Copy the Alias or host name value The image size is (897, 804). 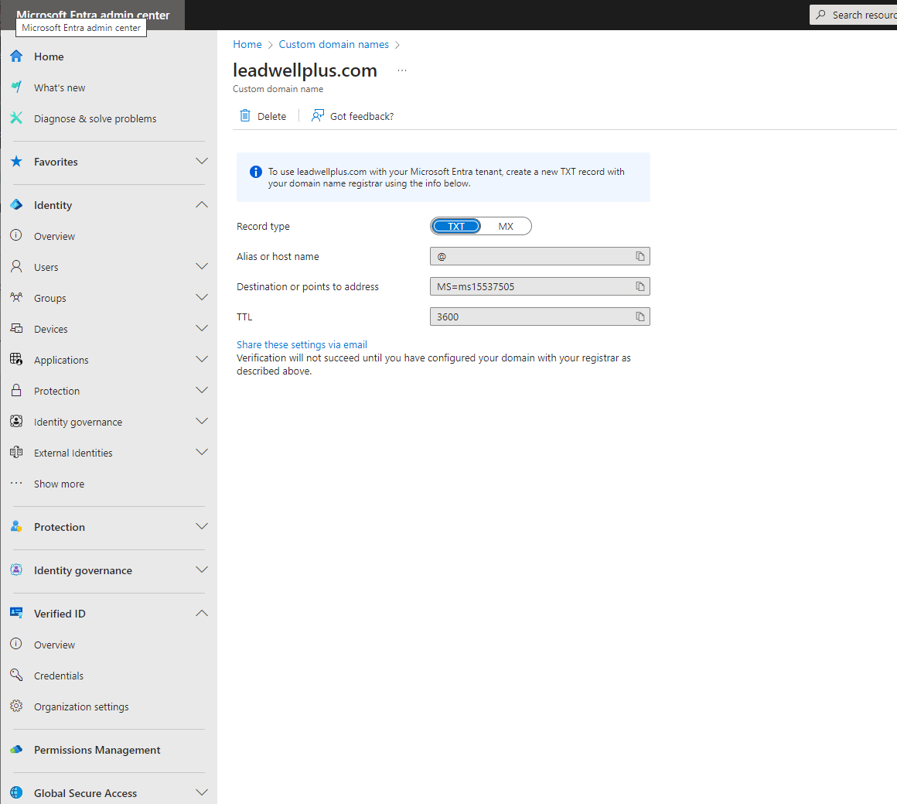pos(640,256)
